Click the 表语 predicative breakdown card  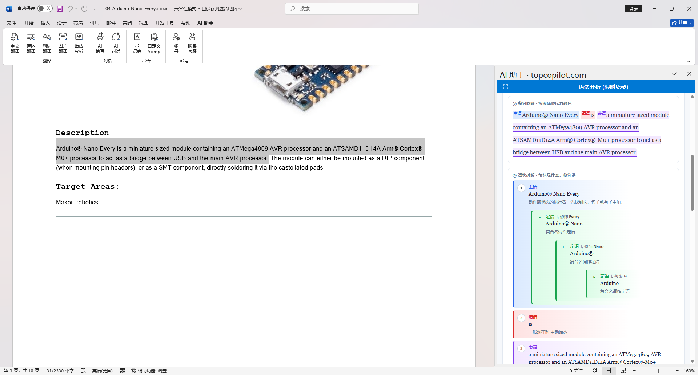tap(593, 352)
